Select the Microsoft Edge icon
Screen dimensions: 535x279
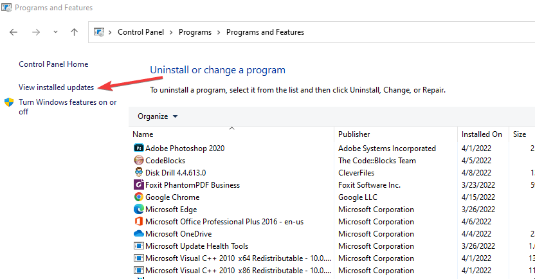tap(138, 210)
